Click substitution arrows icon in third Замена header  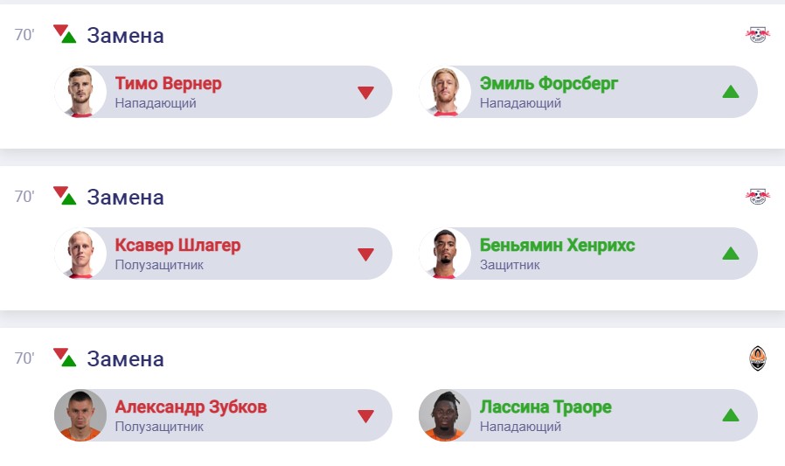click(x=64, y=358)
